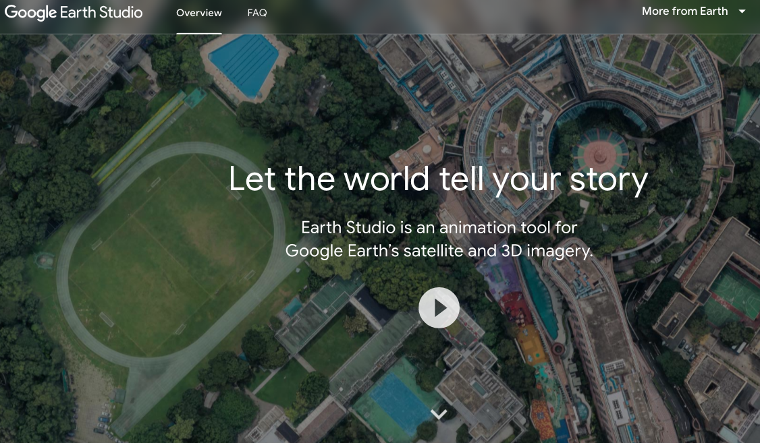This screenshot has height=443, width=760.
Task: Open the FAQ tab
Action: 257,13
